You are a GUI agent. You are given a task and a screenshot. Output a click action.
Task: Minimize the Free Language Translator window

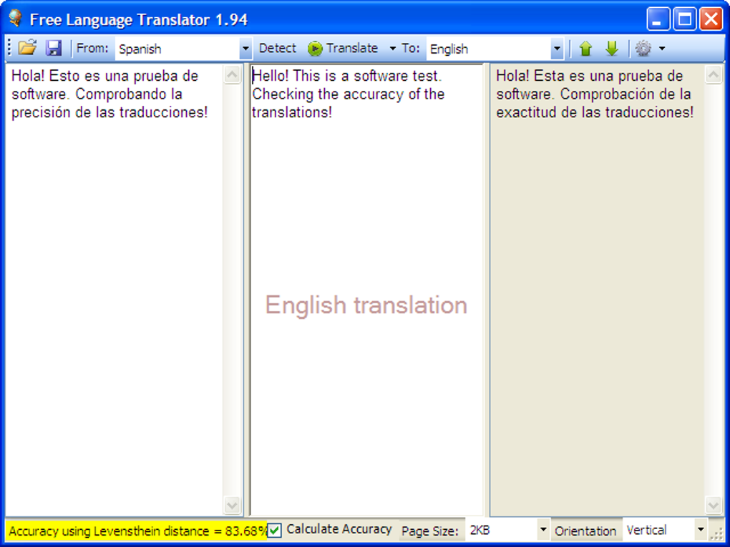pyautogui.click(x=658, y=19)
